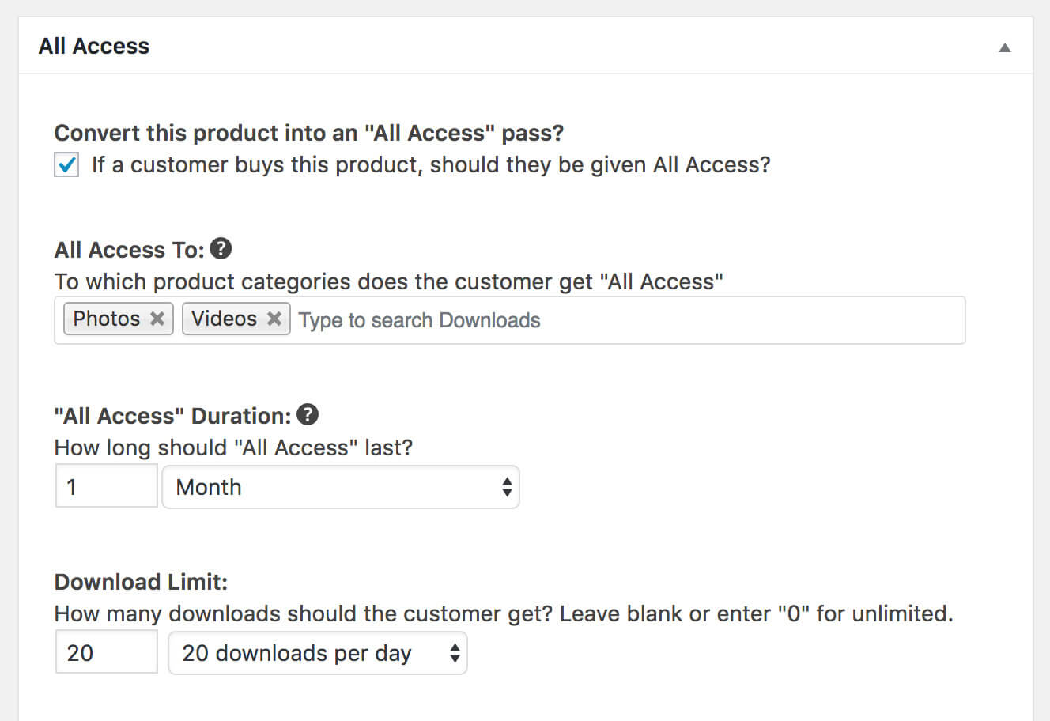Click the arrows on downloads per day select
Viewport: 1050px width, 721px height.
click(455, 653)
